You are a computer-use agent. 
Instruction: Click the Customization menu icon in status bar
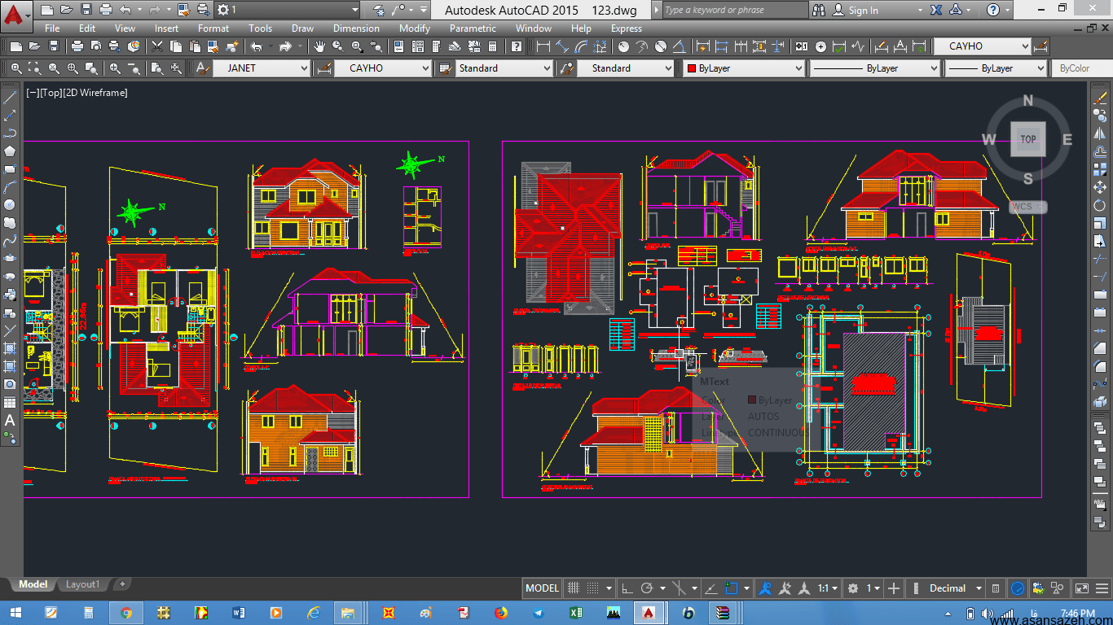pyautogui.click(x=1100, y=588)
